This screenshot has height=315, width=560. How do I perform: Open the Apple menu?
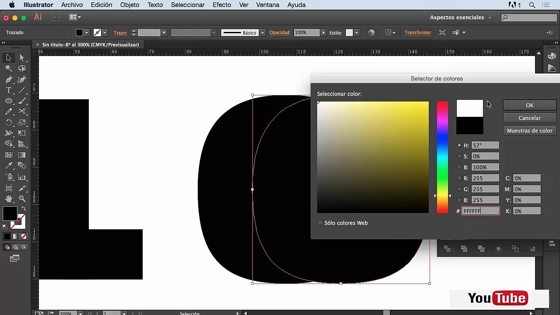click(x=12, y=5)
